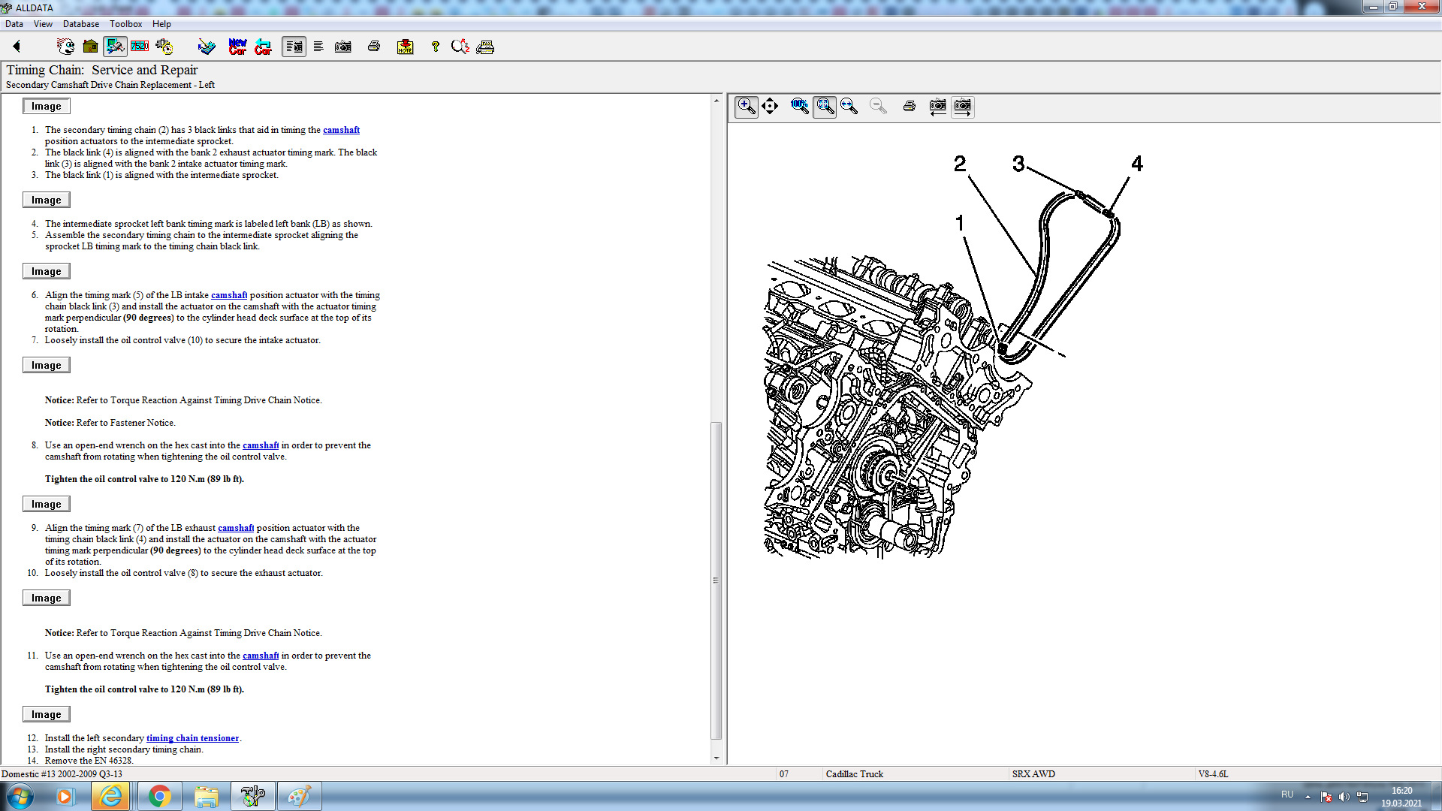Screen dimensions: 1442x811
Task: Select the pan arrows image tool
Action: tap(770, 106)
